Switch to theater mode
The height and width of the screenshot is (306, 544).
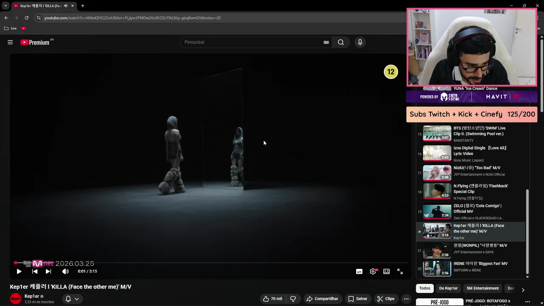pos(386,271)
